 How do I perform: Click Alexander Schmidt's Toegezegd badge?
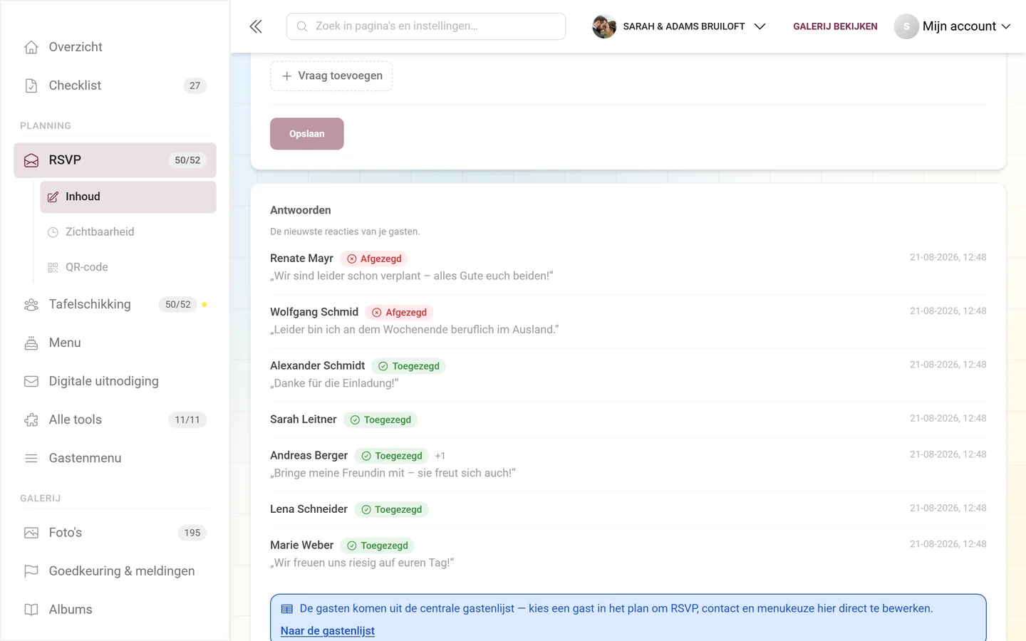(x=408, y=366)
